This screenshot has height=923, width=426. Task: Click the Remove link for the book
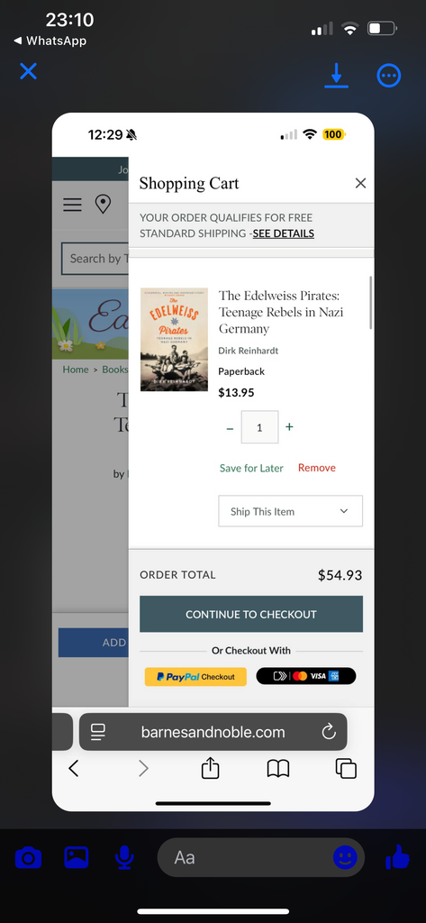coord(316,468)
